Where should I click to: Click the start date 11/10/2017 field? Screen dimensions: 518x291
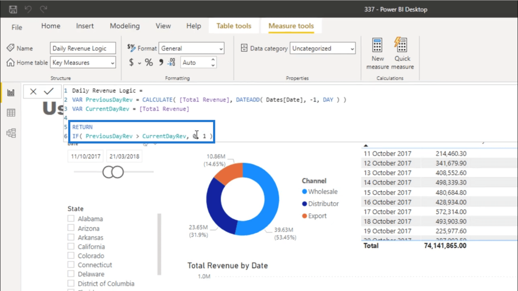(x=86, y=156)
